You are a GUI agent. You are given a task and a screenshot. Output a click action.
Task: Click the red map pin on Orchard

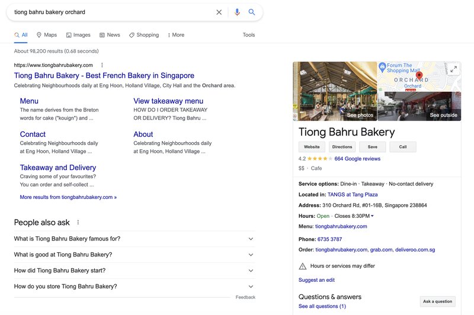coord(419,75)
